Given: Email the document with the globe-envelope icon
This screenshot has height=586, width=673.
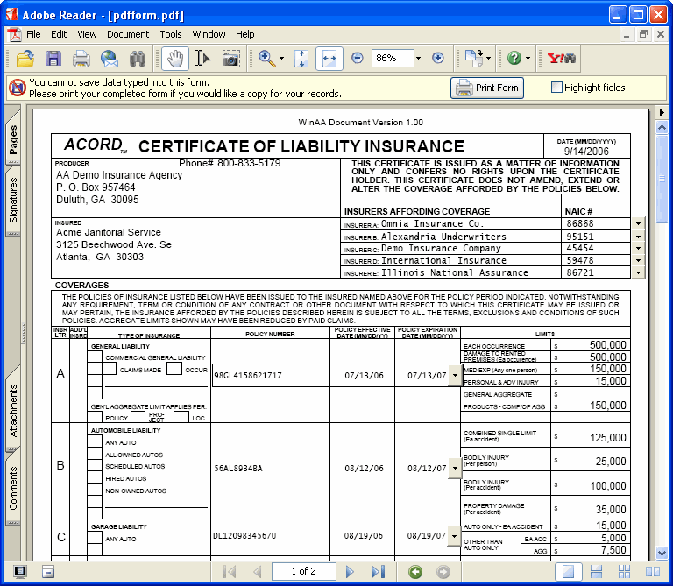Looking at the screenshot, I should 110,59.
